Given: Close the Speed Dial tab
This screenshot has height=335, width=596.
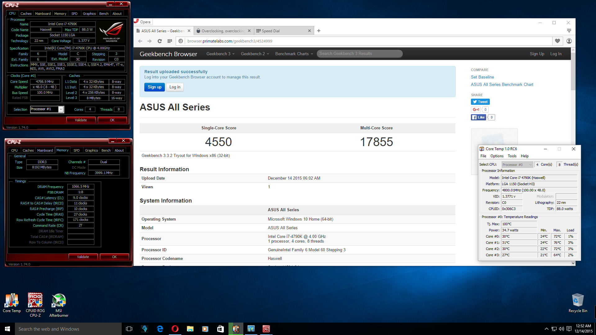Looking at the screenshot, I should [x=309, y=31].
